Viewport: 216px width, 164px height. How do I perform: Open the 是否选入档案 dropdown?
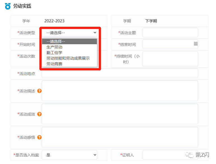click(x=69, y=155)
